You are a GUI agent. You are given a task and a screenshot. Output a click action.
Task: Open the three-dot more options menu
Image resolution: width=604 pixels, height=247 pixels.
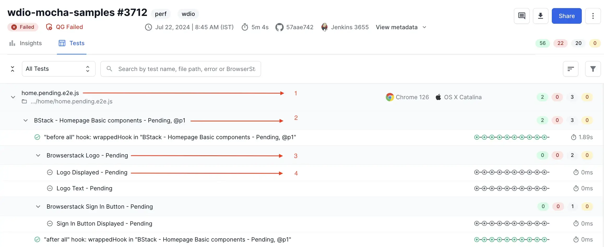(x=593, y=16)
